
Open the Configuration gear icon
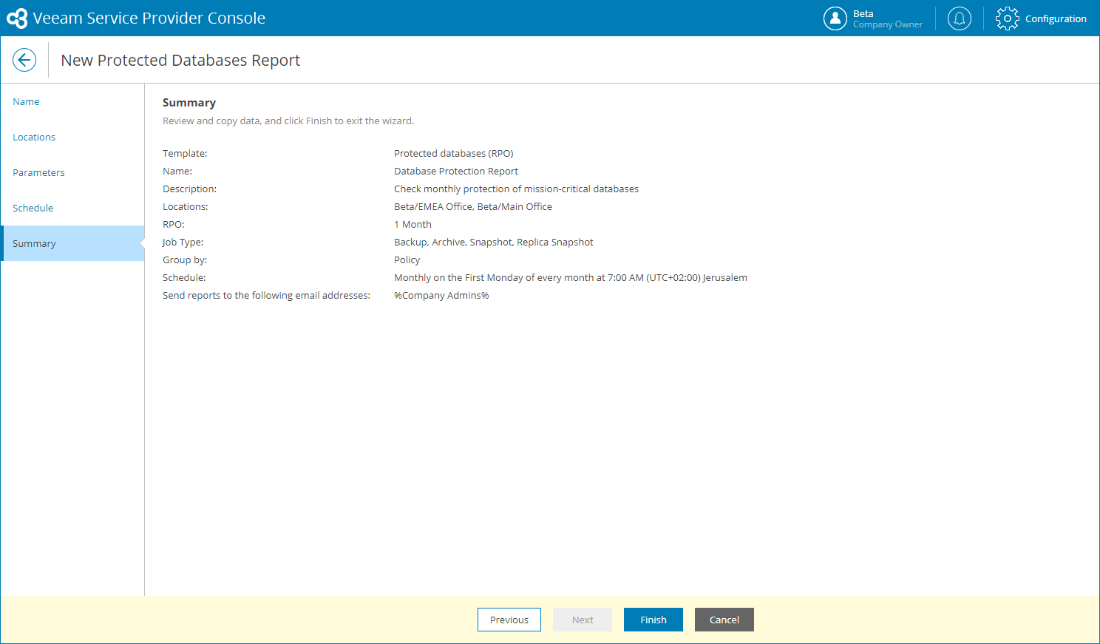click(1007, 18)
